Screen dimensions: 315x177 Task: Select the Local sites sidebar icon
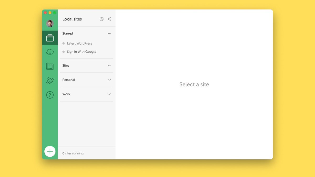pyautogui.click(x=50, y=38)
